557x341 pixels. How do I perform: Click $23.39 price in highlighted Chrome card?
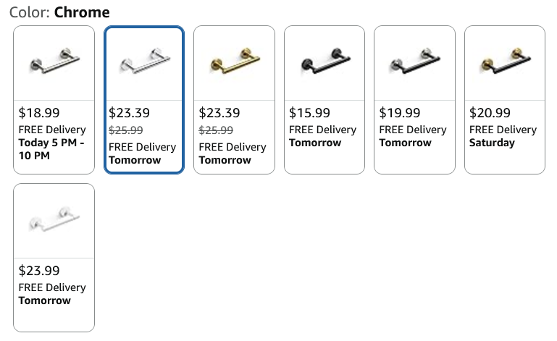[130, 113]
